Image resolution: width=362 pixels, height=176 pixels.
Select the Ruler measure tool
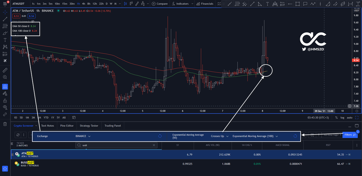pos(5,70)
